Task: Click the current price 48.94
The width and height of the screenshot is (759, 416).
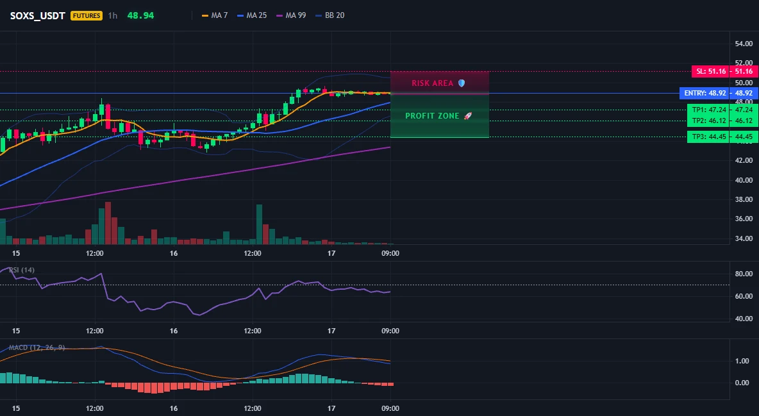Action: click(140, 15)
